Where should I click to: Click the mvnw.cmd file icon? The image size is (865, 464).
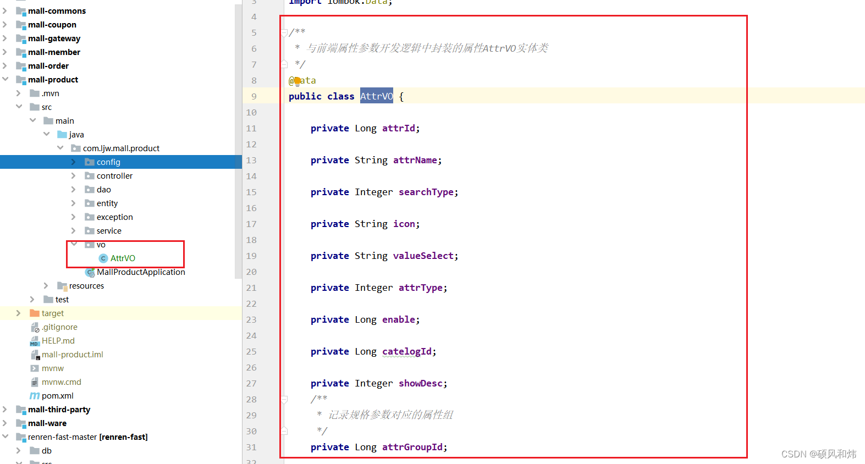[x=35, y=382]
